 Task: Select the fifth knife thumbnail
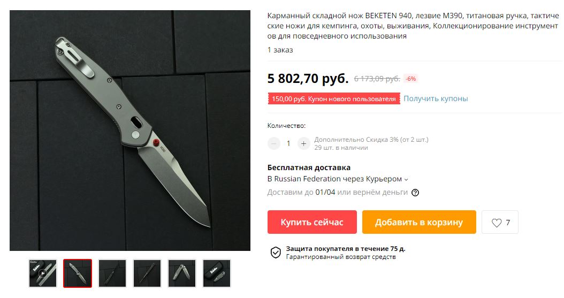click(x=182, y=273)
